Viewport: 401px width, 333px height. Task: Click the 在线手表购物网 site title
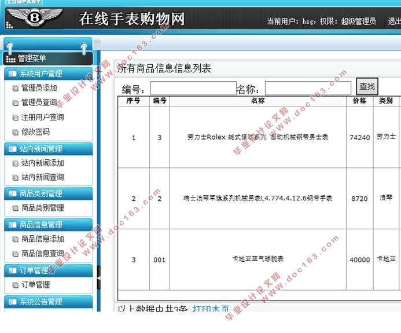132,19
